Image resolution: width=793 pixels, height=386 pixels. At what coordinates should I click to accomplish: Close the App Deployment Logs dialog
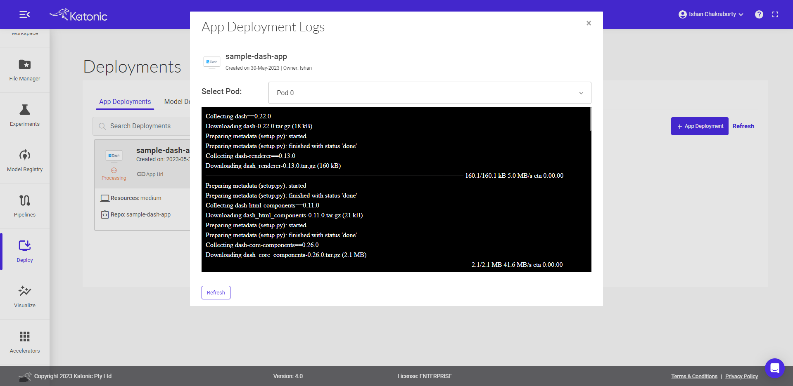(x=589, y=23)
